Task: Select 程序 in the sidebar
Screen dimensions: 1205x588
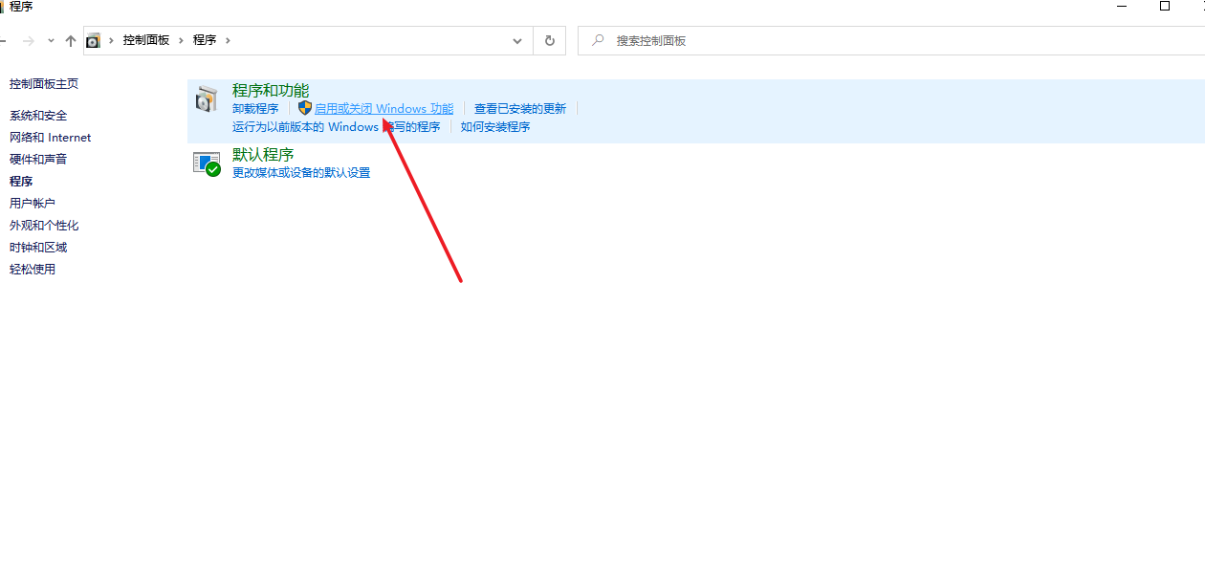Action: pyautogui.click(x=21, y=182)
